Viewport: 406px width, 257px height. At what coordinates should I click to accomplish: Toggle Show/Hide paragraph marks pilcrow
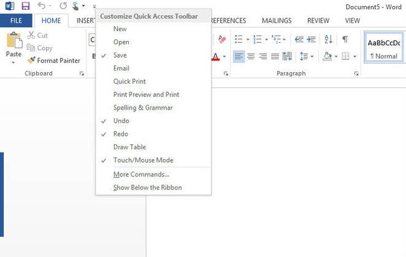(345, 39)
